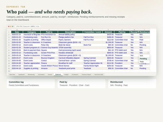The image size is (163, 122).
Task: Switch to the Income sheet tab
Action: 50,75
